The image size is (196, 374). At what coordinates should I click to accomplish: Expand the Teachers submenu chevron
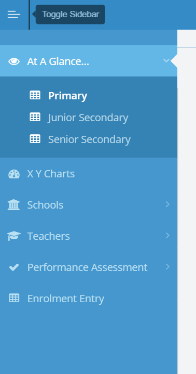(x=167, y=236)
